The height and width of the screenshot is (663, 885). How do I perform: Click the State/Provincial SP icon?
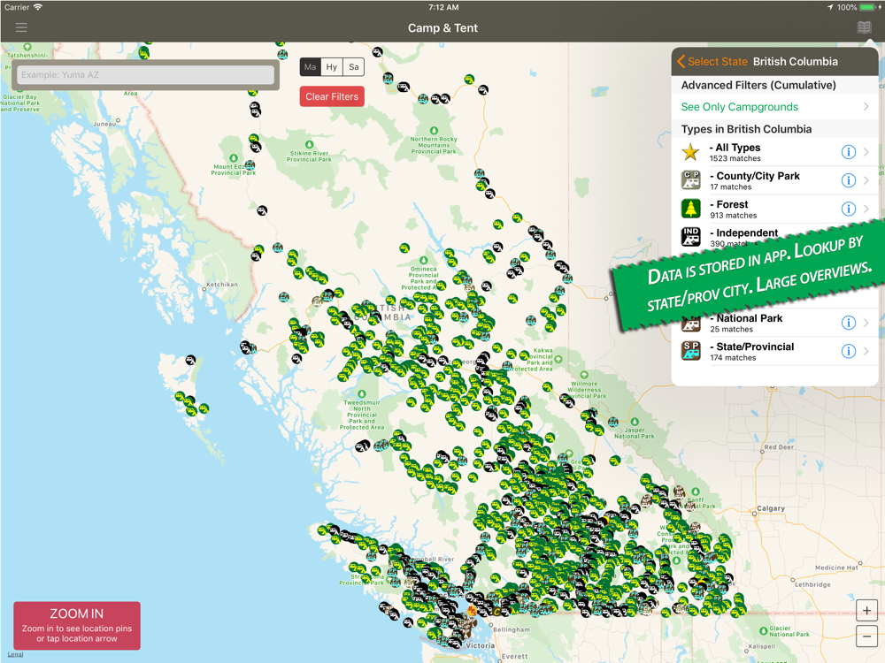tap(691, 351)
